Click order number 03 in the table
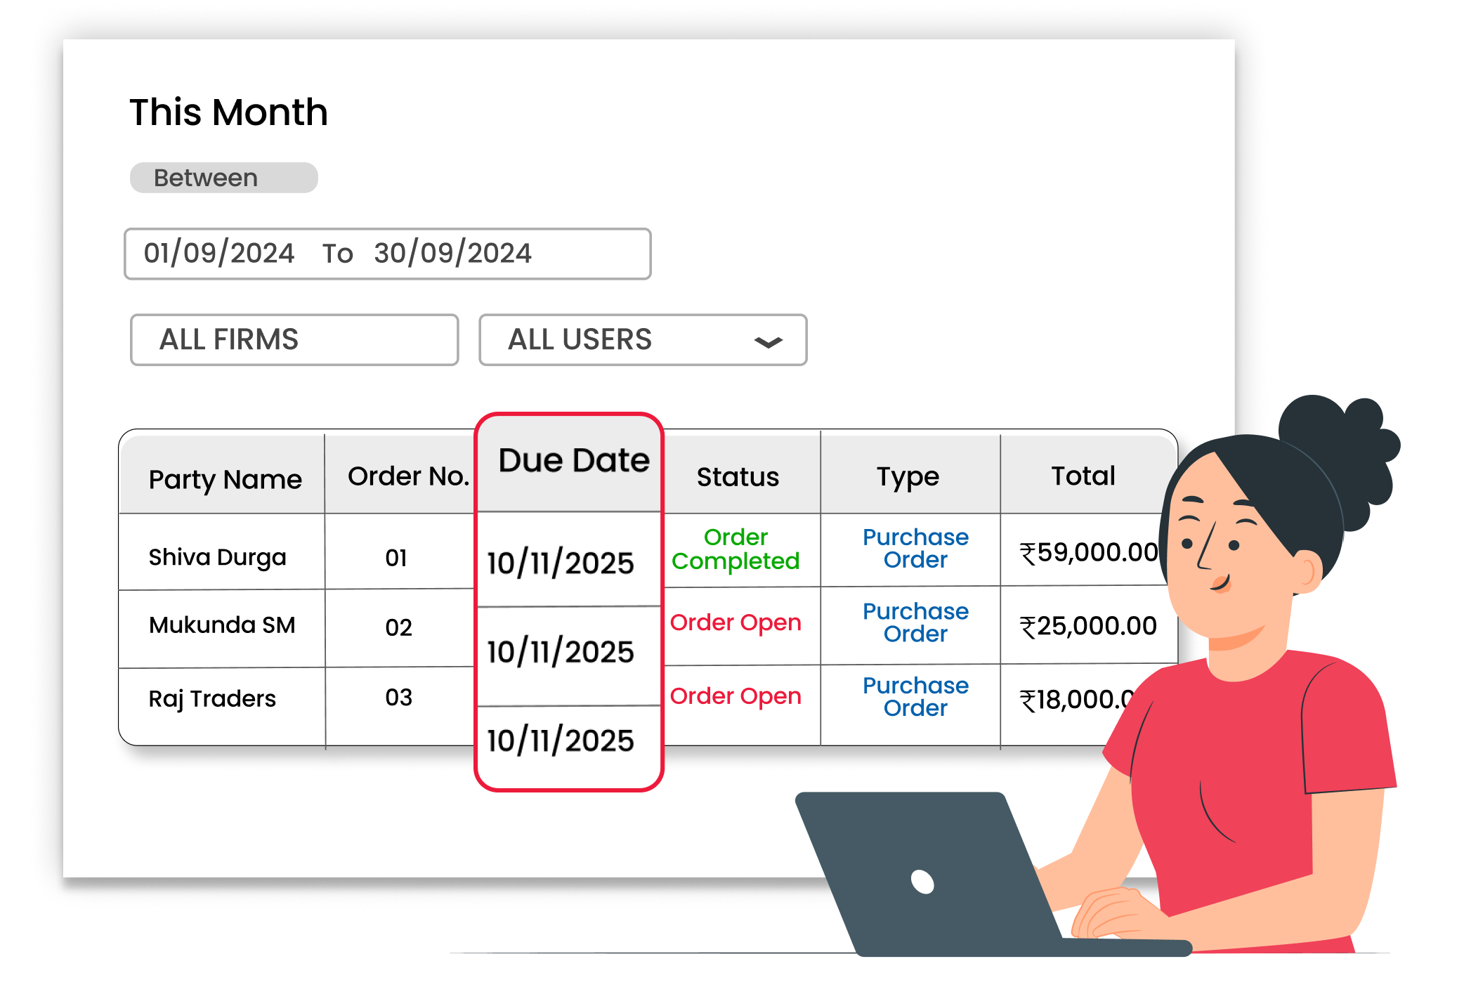Viewport: 1464px width, 992px height. [x=398, y=697]
